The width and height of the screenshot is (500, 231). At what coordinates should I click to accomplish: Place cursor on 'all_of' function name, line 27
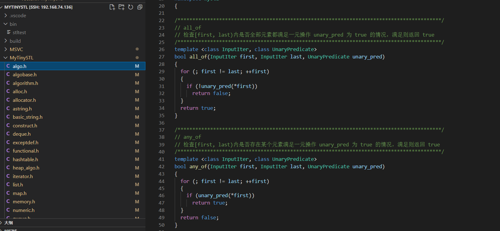198,57
